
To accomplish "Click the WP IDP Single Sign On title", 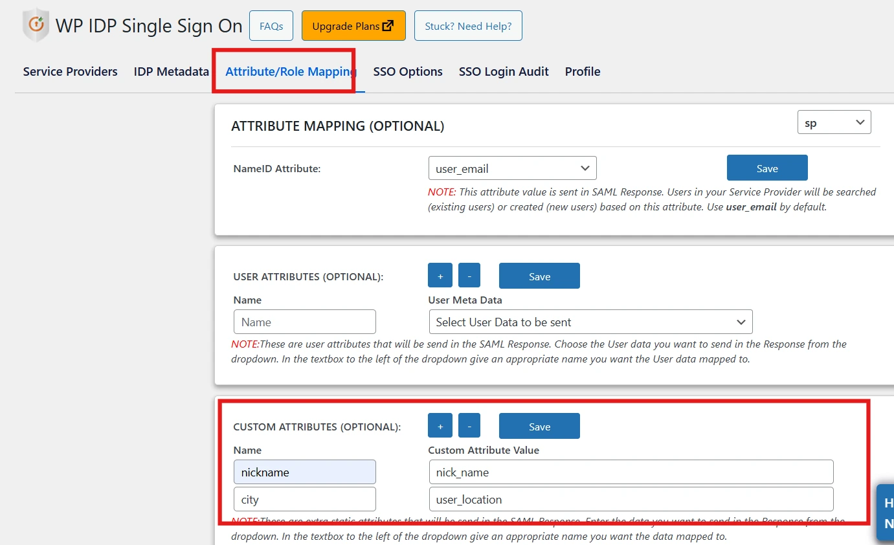I will 149,26.
